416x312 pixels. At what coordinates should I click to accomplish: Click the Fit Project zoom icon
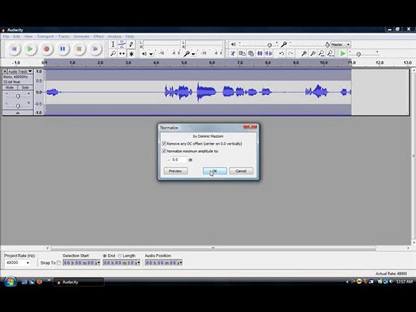[331, 54]
